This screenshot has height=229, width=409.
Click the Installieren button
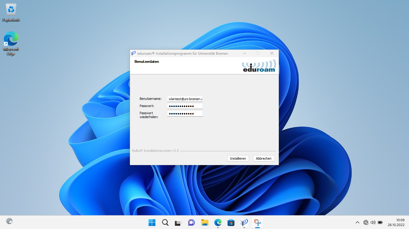tap(238, 158)
